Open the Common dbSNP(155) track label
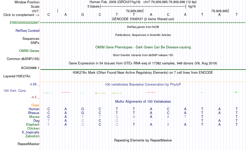Image resolution: width=246 pixels, height=150 pixels. tap(23, 59)
